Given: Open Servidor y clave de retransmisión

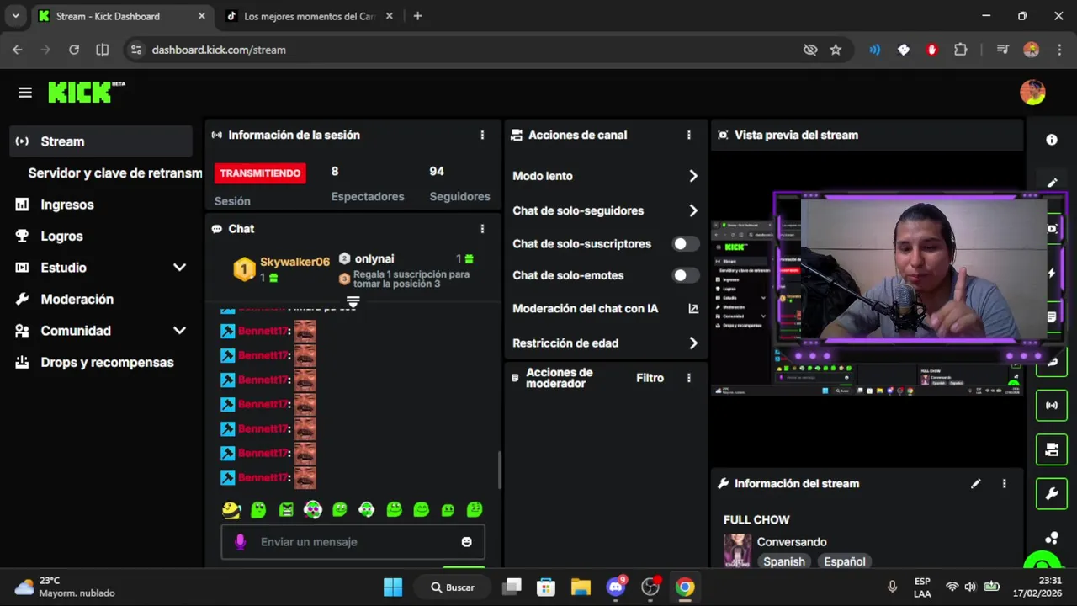Looking at the screenshot, I should click(x=115, y=173).
